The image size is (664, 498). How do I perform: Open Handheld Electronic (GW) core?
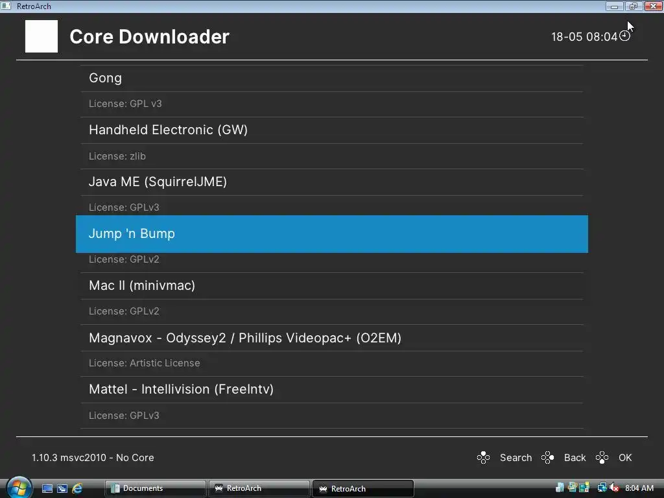331,130
